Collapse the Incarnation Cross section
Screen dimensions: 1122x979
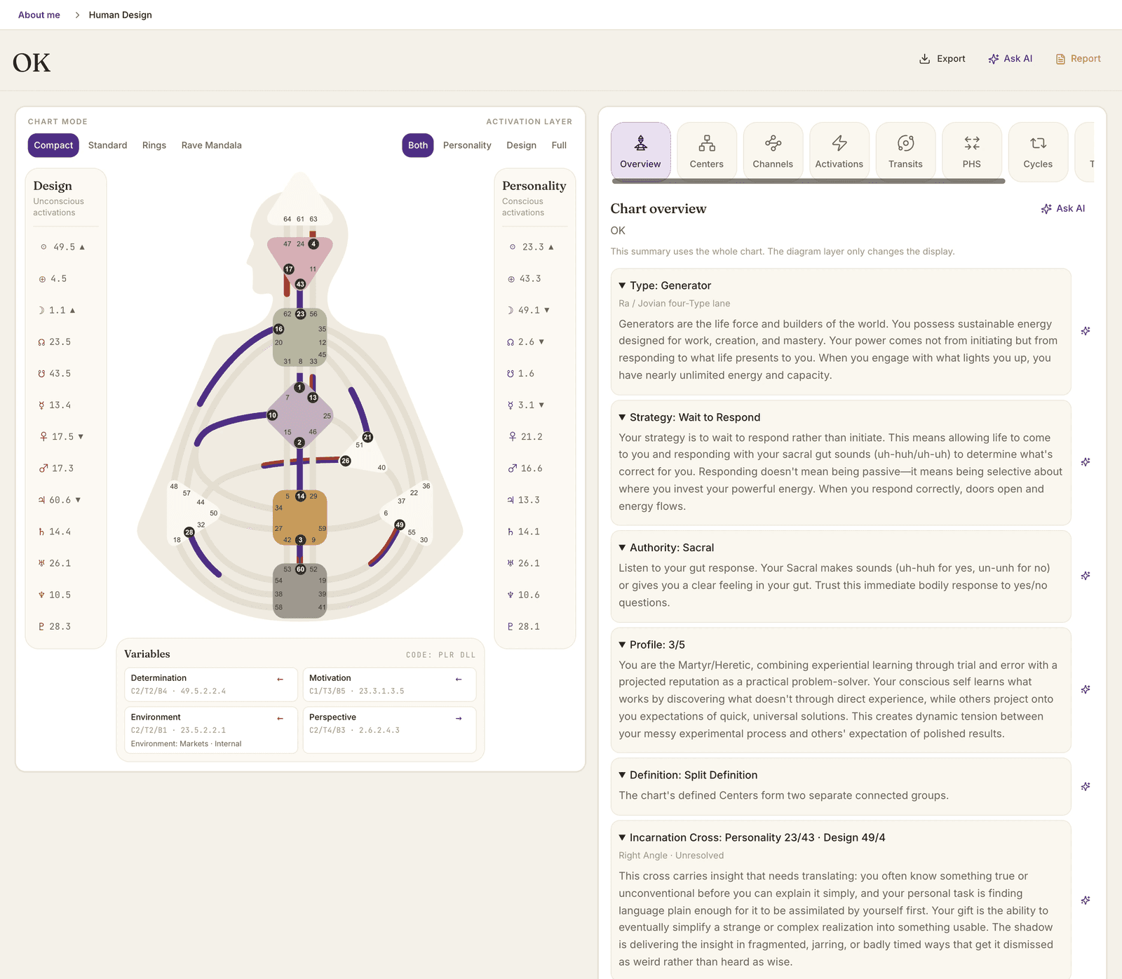pyautogui.click(x=622, y=837)
